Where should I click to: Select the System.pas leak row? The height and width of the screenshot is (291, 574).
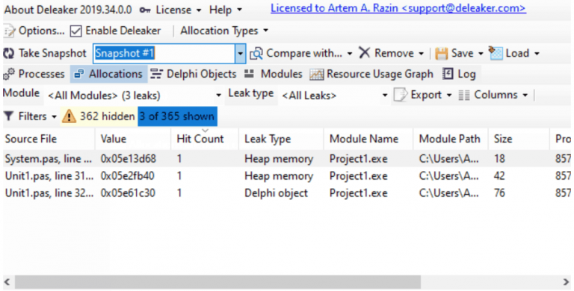pos(287,159)
